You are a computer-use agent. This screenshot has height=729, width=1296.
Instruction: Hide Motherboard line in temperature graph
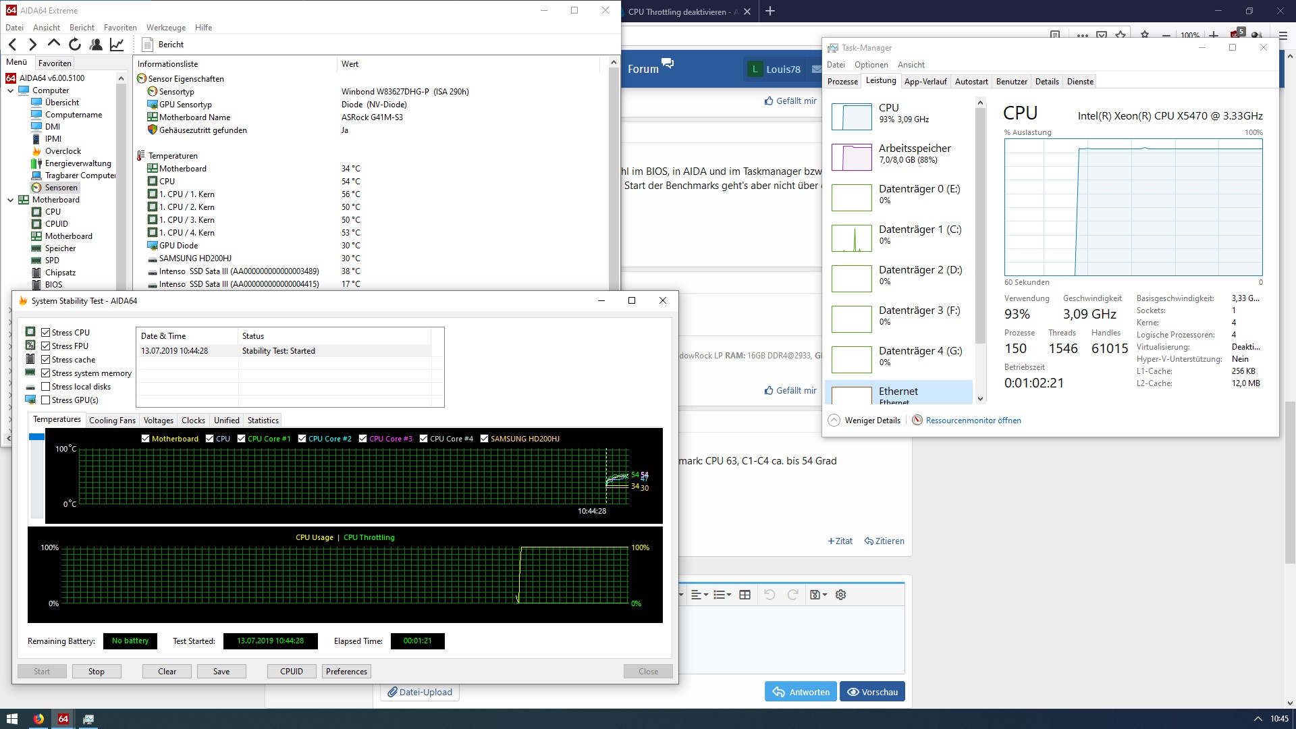pos(145,439)
